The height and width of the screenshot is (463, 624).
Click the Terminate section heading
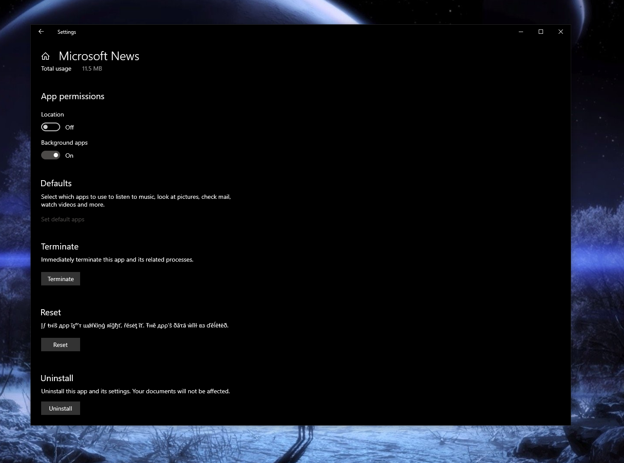pyautogui.click(x=60, y=246)
